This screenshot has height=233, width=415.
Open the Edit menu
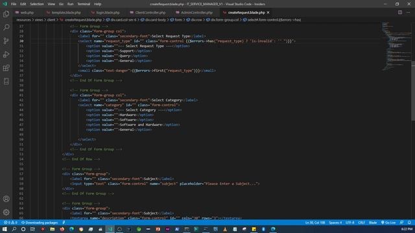23,4
